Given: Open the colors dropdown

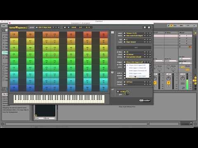Looking at the screenshot, I should (134, 36).
